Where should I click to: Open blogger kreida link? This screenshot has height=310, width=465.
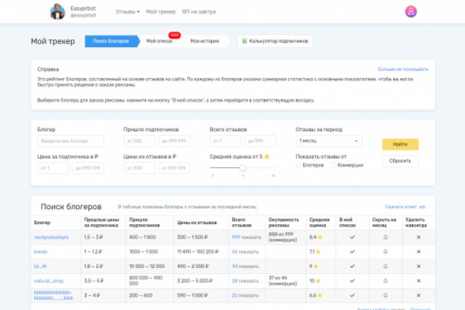pyautogui.click(x=41, y=252)
